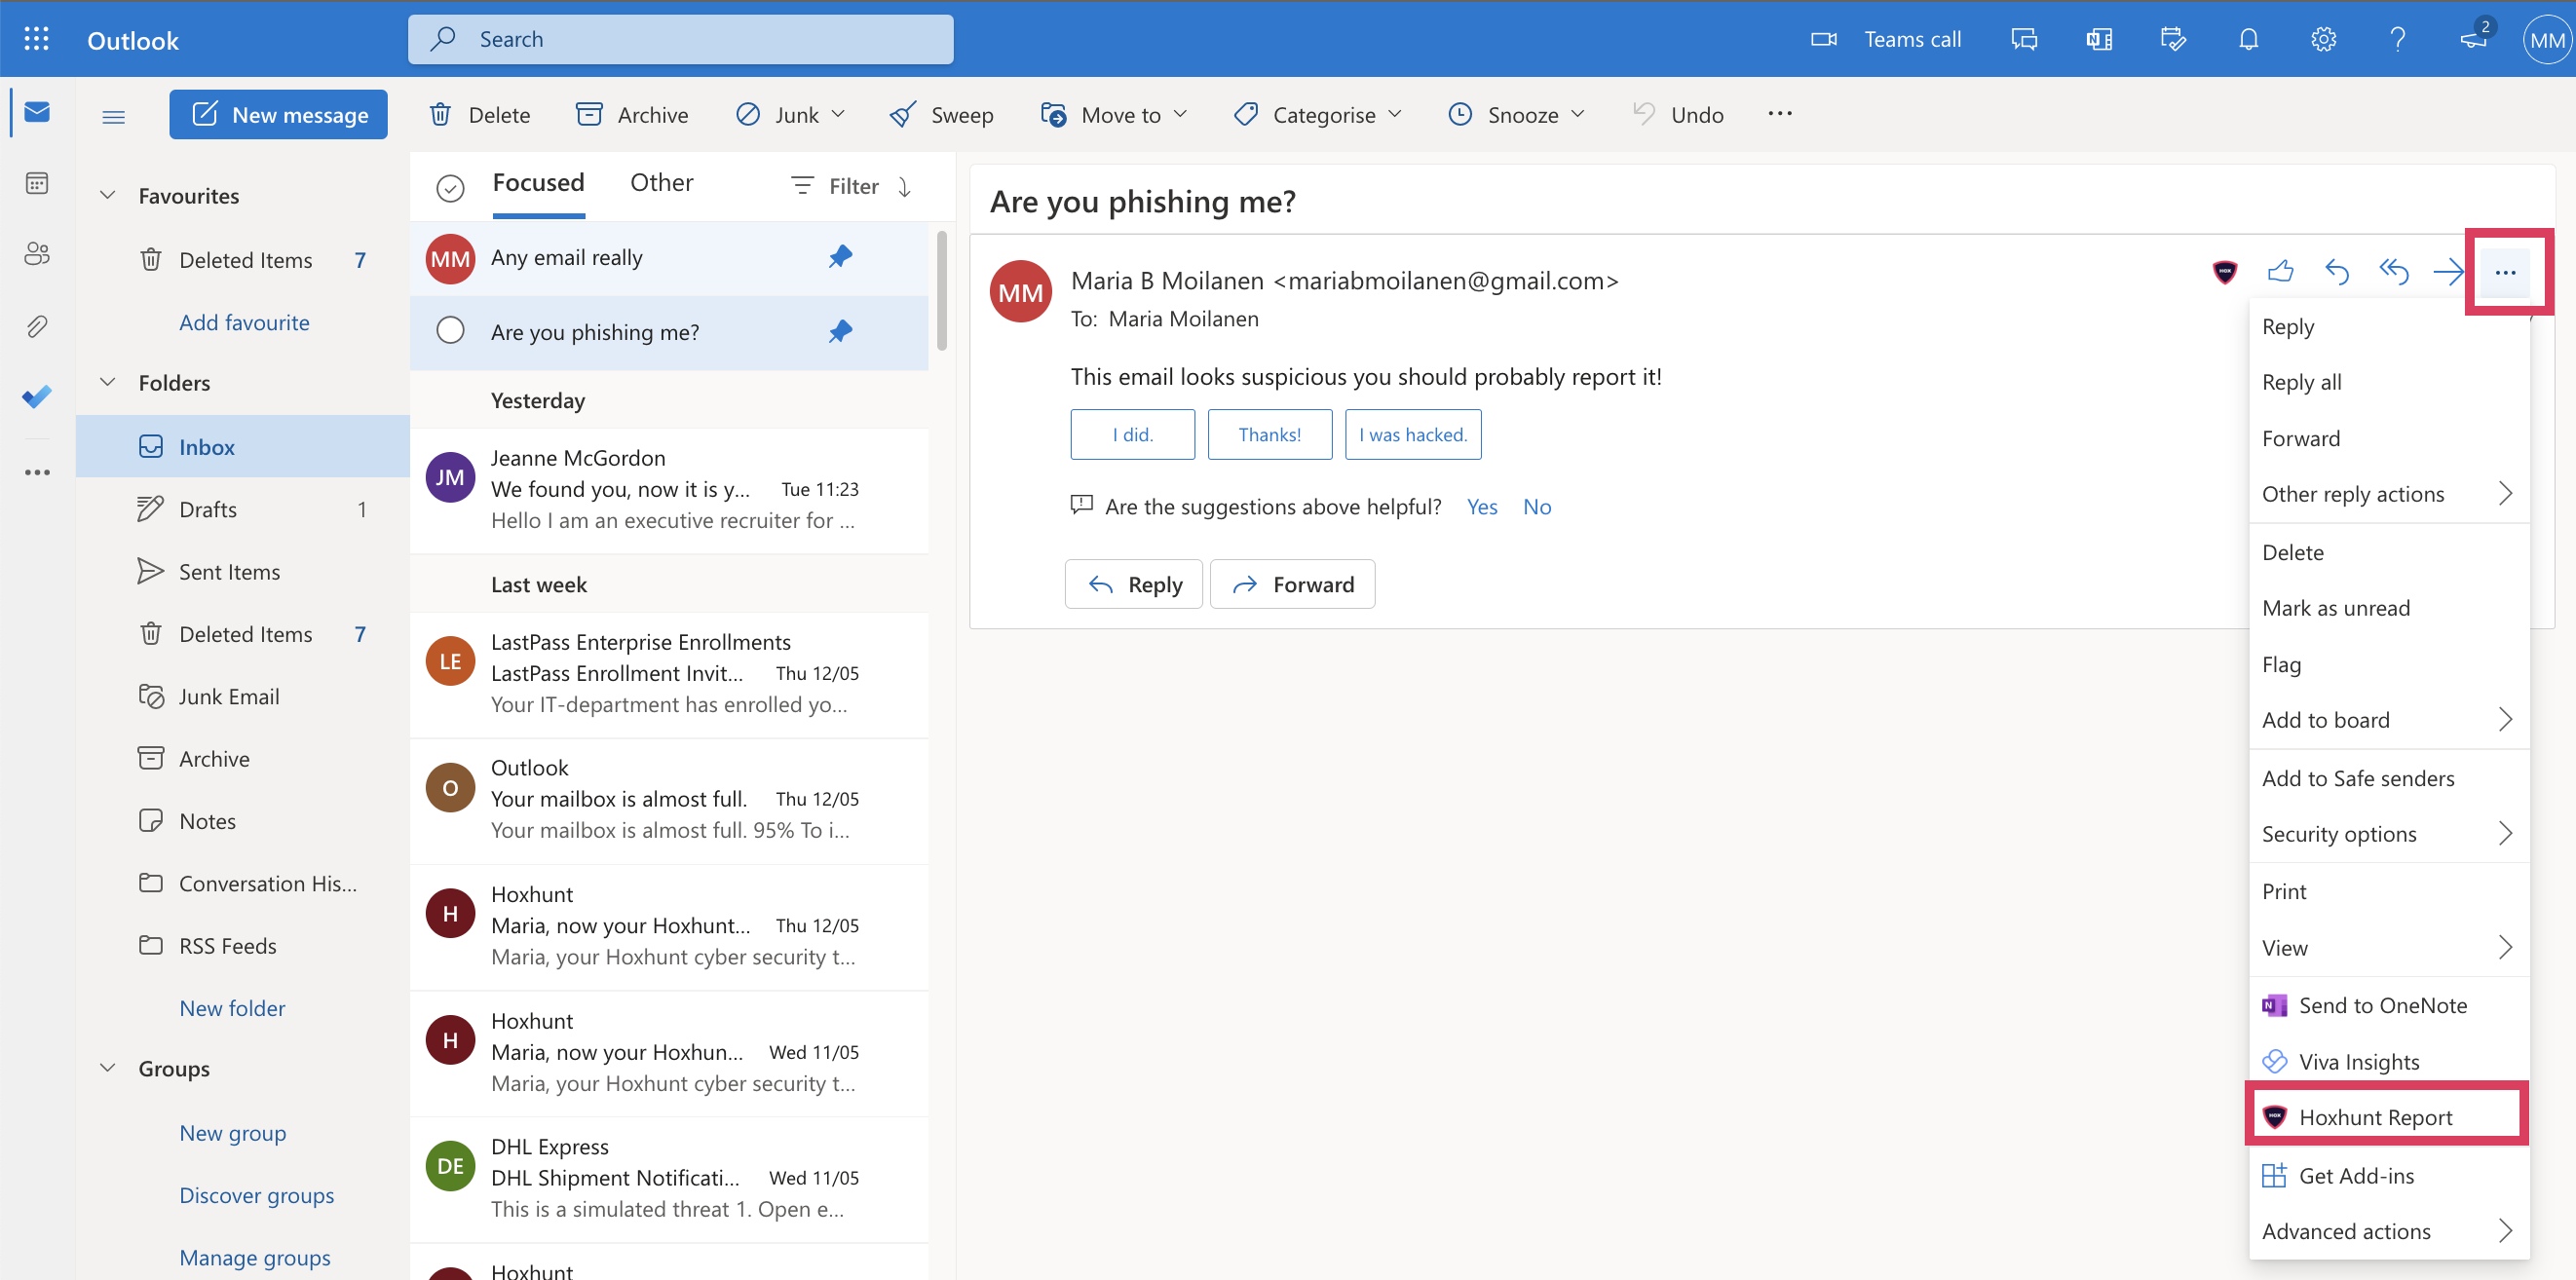Switch to the Other inbox tab

tap(661, 182)
